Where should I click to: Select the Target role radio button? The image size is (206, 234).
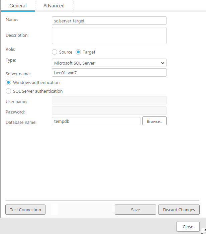[x=78, y=52]
